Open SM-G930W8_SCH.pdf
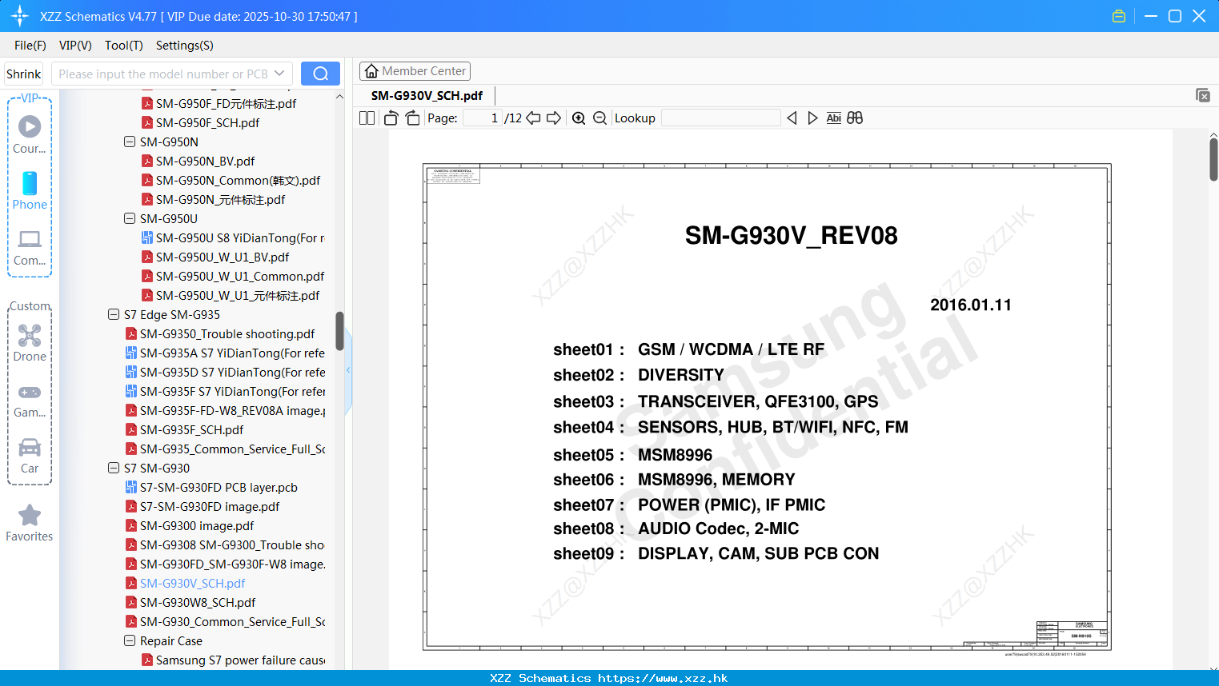 tap(190, 602)
